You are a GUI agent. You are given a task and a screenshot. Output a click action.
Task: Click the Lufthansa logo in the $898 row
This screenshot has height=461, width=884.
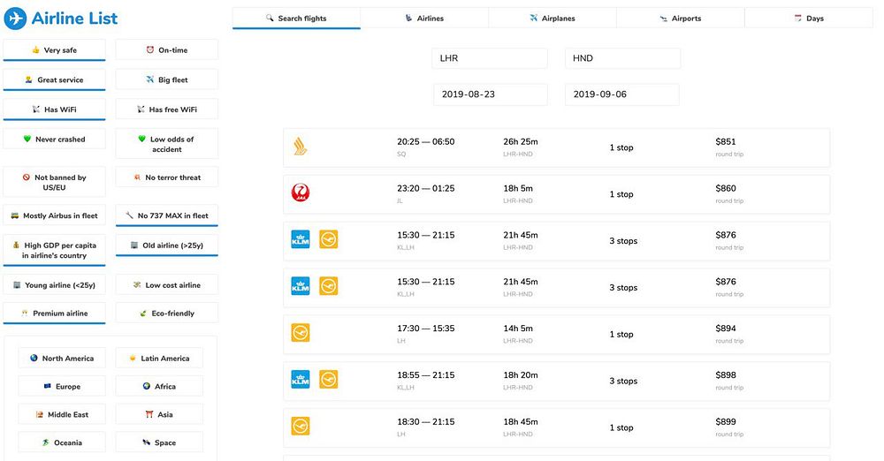pos(329,379)
